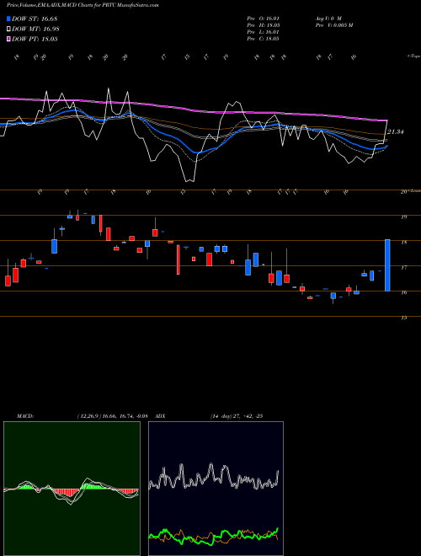Click the 'ADX' panel heading
The height and width of the screenshot is (556, 421).
coord(160,416)
